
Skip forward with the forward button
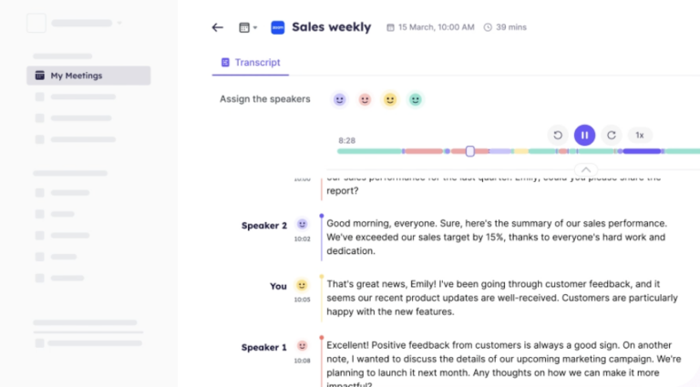(x=612, y=135)
